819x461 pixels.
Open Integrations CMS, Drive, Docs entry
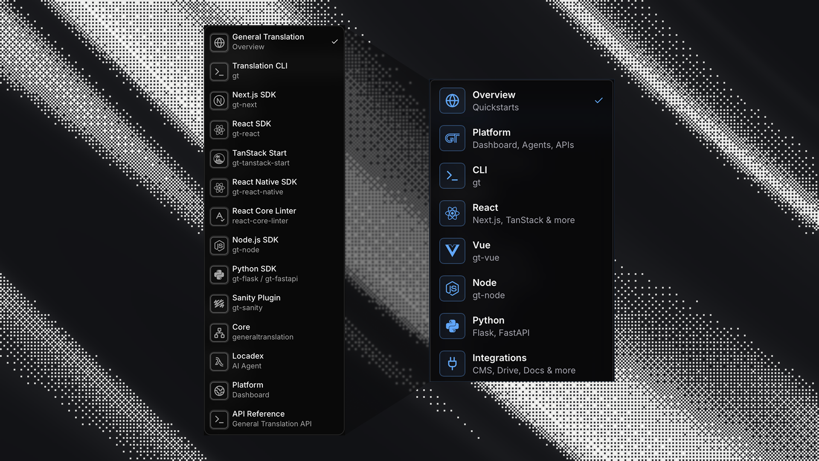click(x=522, y=364)
